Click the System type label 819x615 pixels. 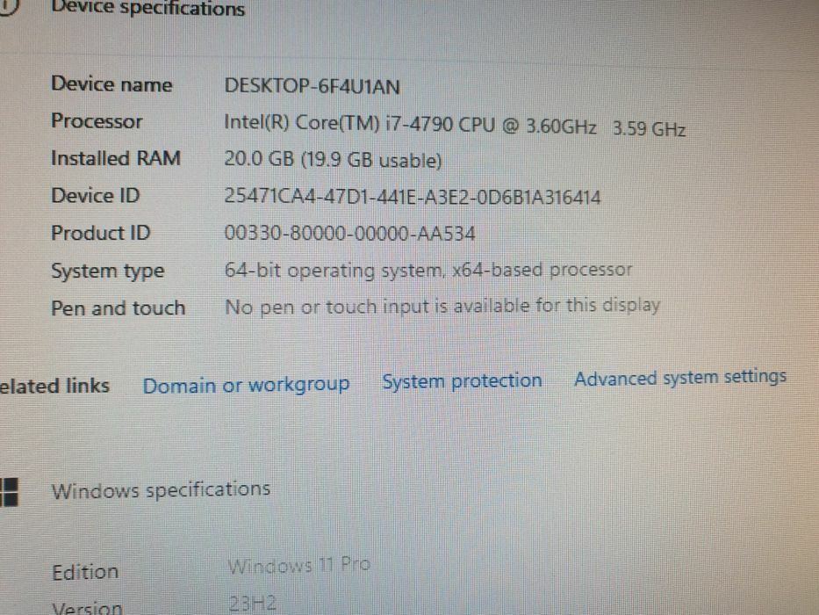click(x=108, y=271)
